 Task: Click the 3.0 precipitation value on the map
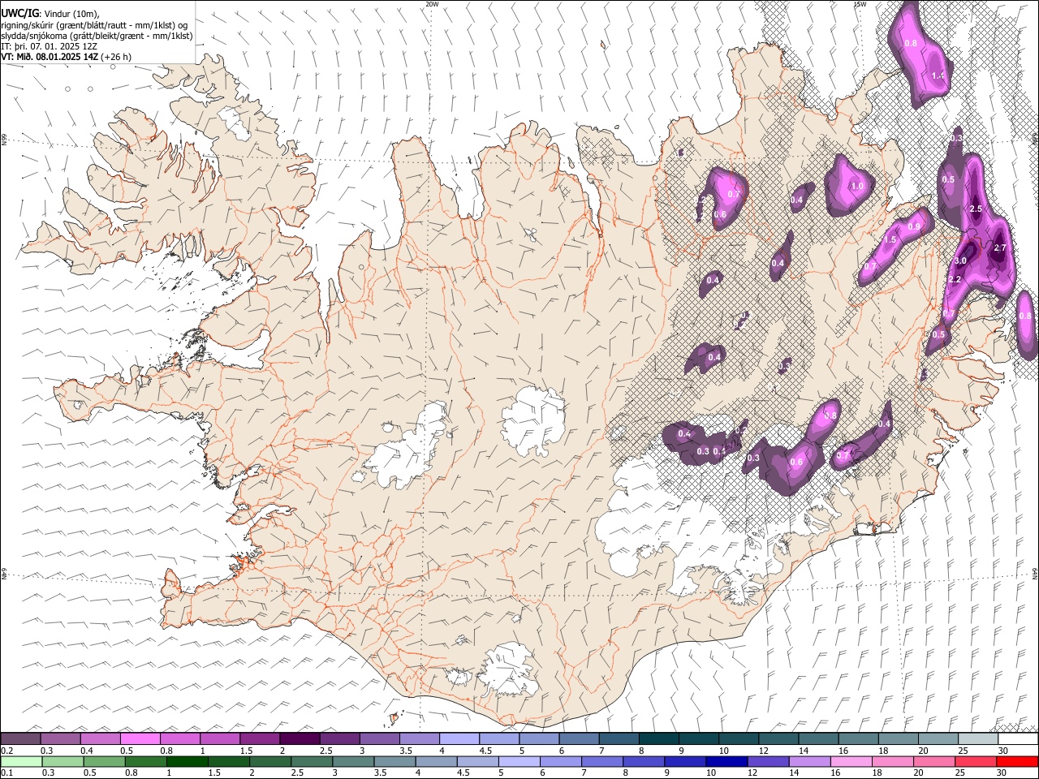point(960,260)
